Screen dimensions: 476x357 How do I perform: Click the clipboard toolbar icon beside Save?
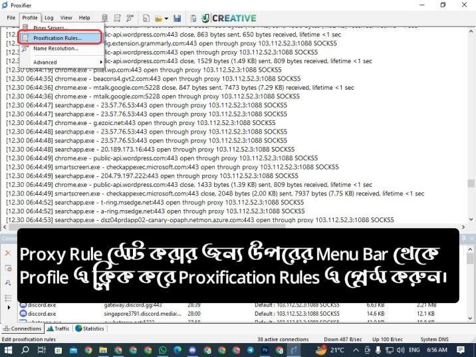pyautogui.click(x=193, y=18)
